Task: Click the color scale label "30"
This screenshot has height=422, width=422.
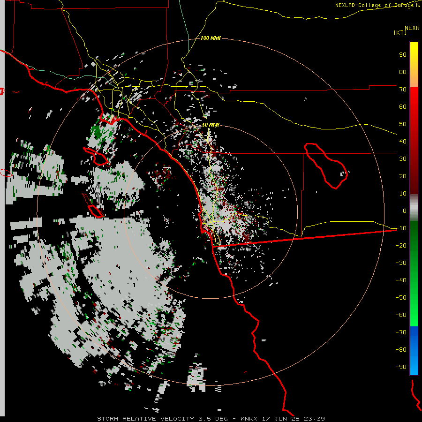Action: point(403,159)
